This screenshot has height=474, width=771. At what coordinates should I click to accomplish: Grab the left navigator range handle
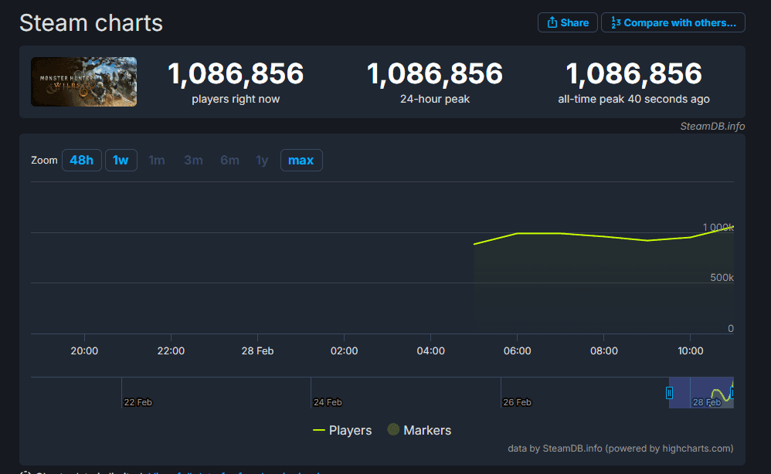point(669,393)
